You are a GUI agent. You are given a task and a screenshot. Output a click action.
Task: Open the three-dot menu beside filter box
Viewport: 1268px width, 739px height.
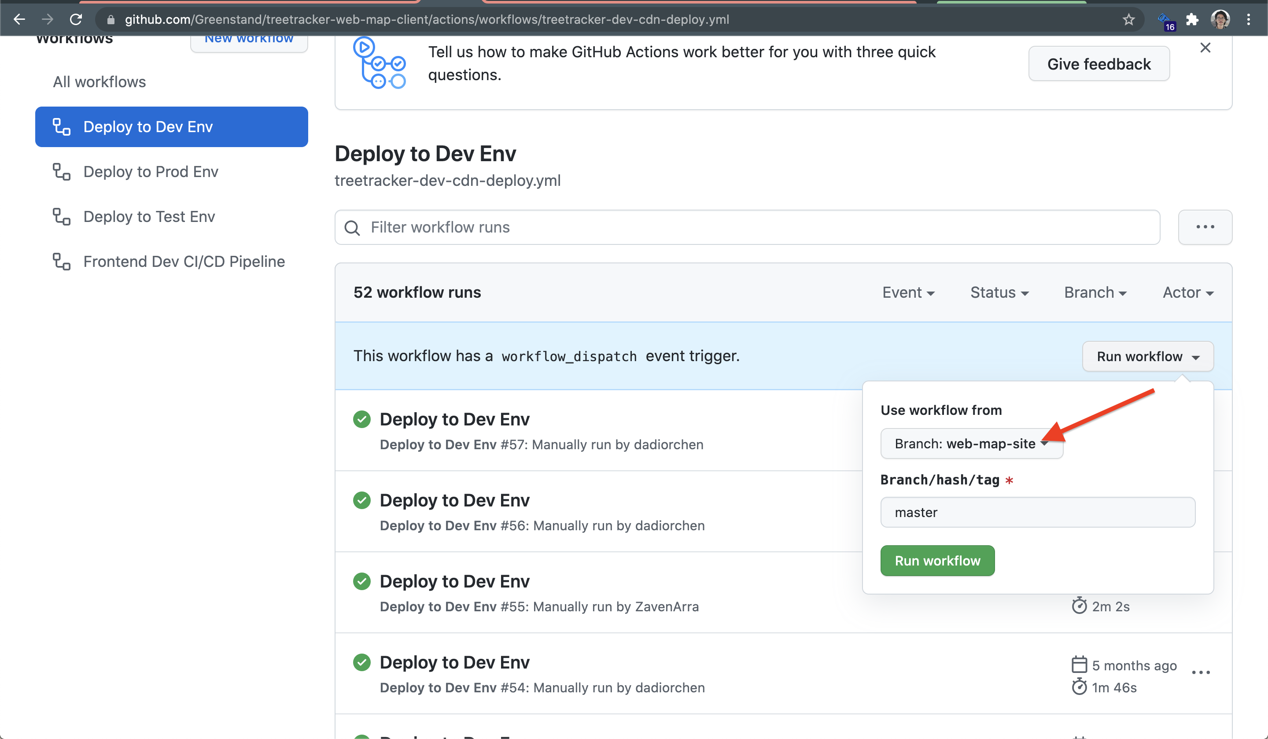pos(1205,227)
